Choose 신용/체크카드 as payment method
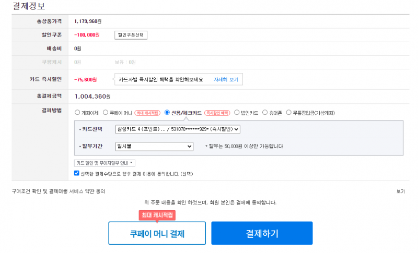This screenshot has width=418, height=253. point(167,112)
